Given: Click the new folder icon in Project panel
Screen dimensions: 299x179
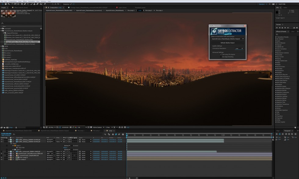Looking at the screenshot, I should (5, 127).
